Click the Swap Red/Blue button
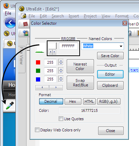139x146 pixels. [80, 83]
